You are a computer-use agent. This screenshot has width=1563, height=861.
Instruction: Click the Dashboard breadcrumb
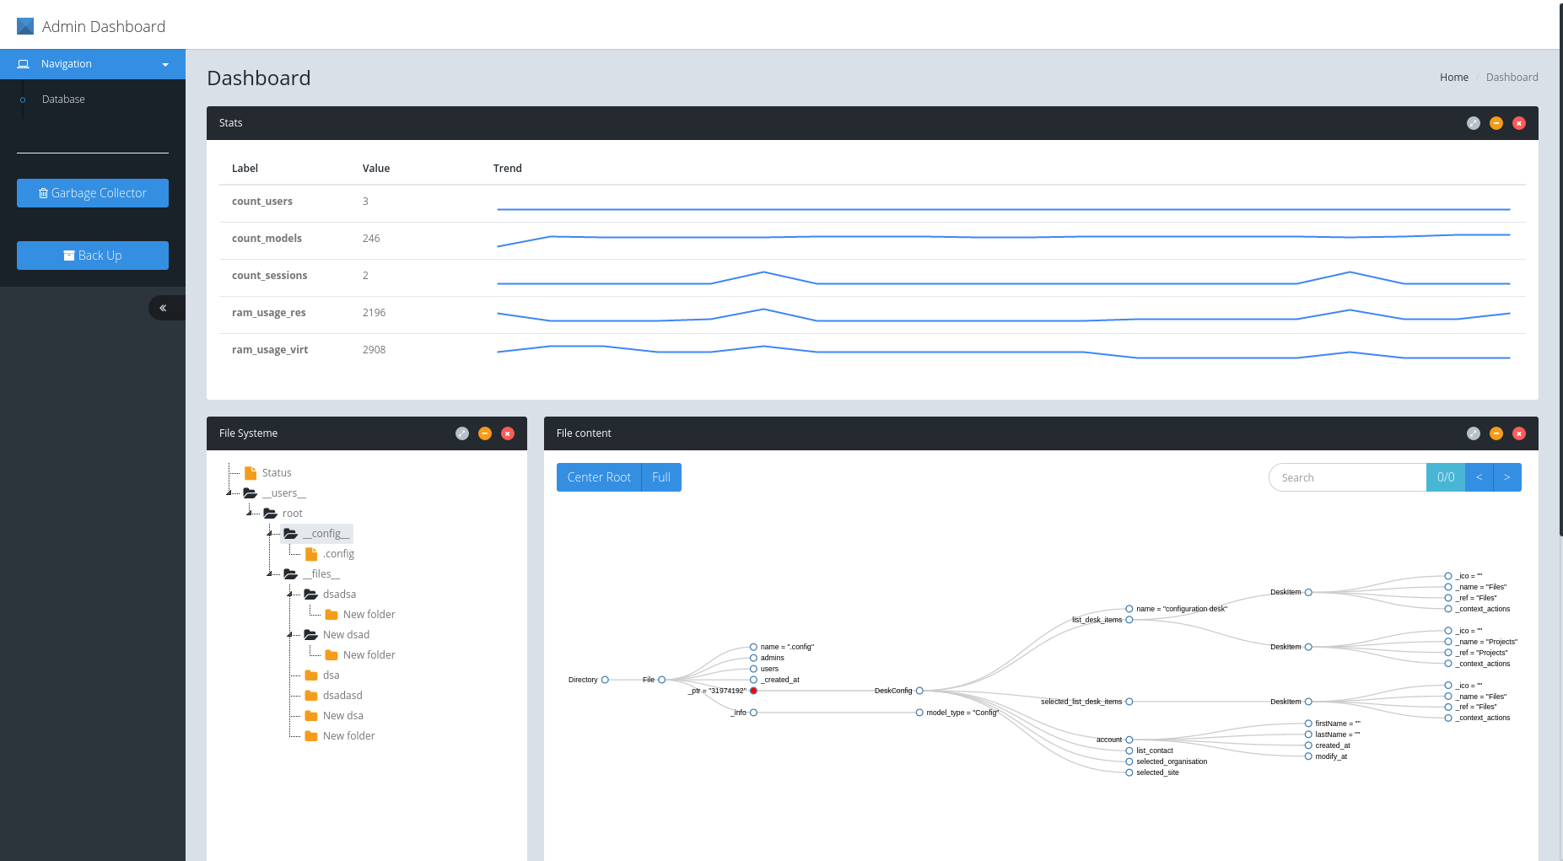pos(1512,77)
